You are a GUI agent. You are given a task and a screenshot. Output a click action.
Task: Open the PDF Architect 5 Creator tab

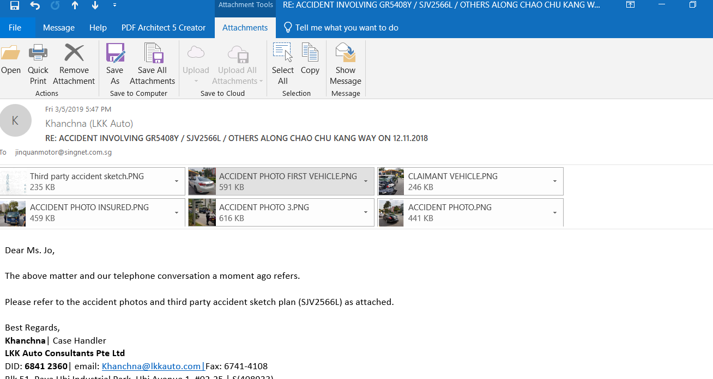click(164, 28)
